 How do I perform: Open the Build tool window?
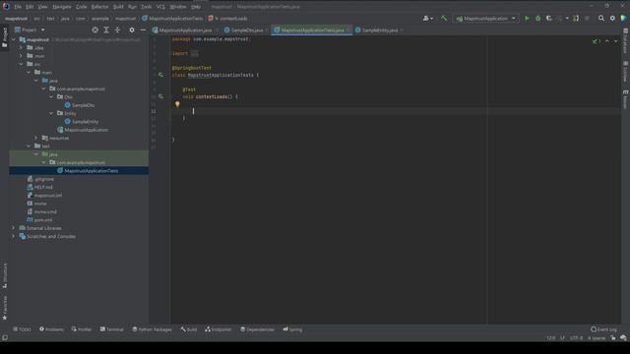(189, 329)
